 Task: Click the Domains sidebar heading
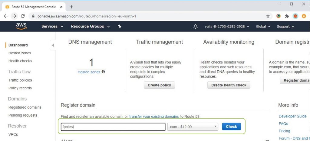pos(17,99)
